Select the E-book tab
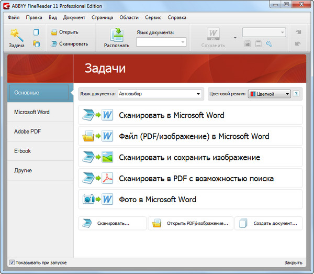This screenshot has height=274, width=314. 23,151
